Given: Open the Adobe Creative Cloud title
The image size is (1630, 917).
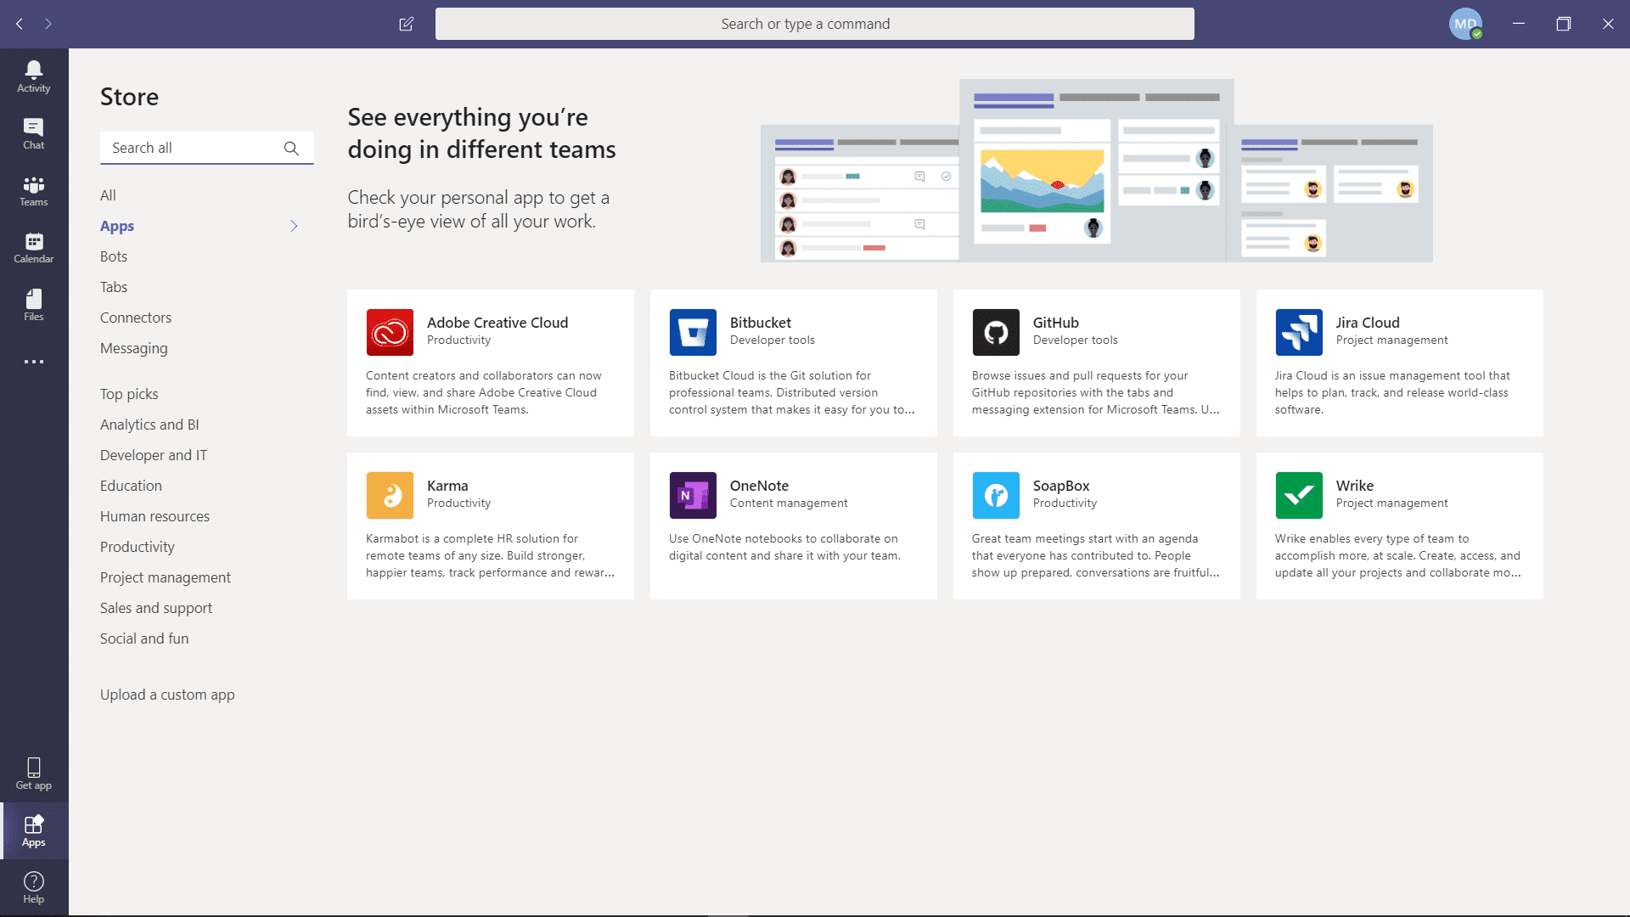Looking at the screenshot, I should coord(497,323).
